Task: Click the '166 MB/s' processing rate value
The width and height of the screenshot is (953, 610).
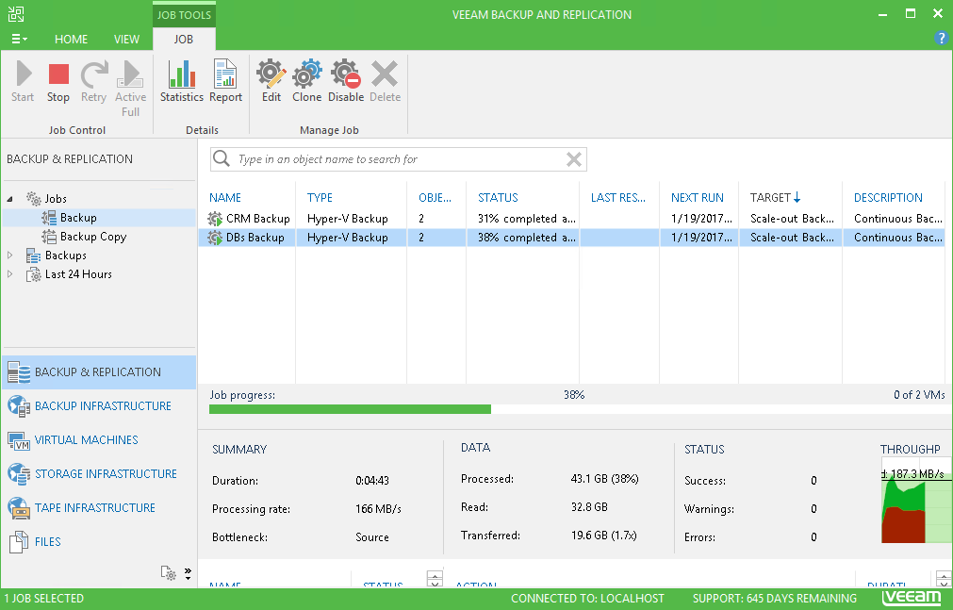Action: click(x=378, y=509)
